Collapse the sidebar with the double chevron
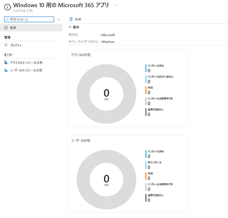The width and height of the screenshot is (228, 218). 59,19
